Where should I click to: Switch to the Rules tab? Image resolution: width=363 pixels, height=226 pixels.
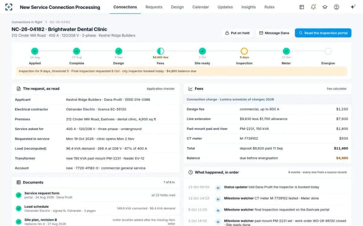pos(270,7)
